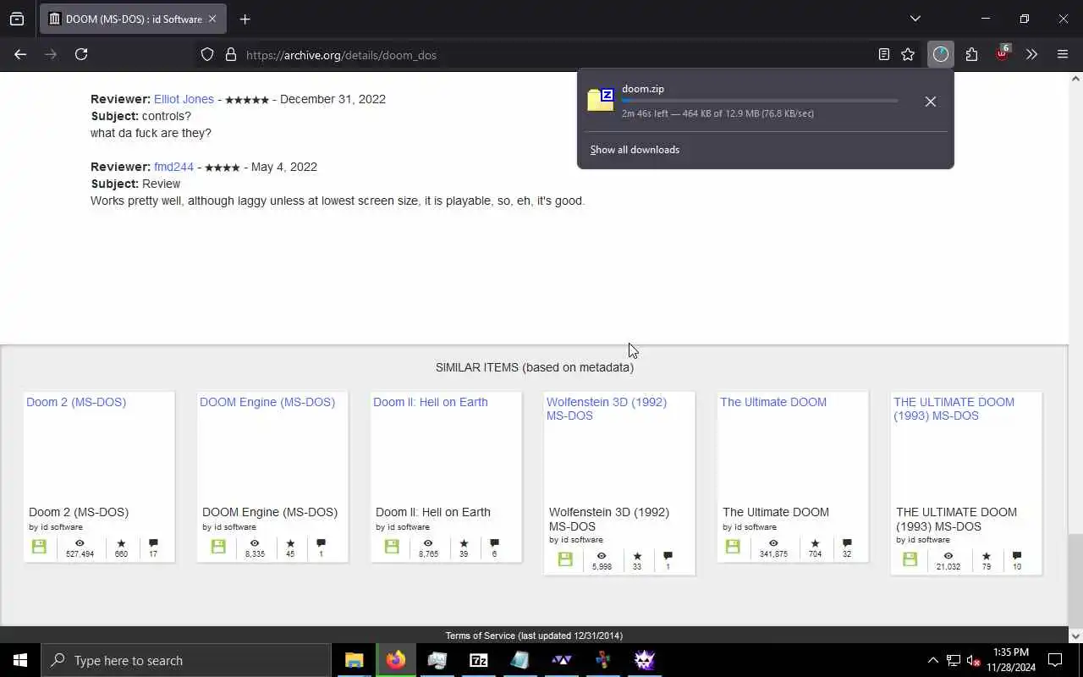Show more tools overflow chevrons
This screenshot has width=1083, height=677.
click(1031, 54)
